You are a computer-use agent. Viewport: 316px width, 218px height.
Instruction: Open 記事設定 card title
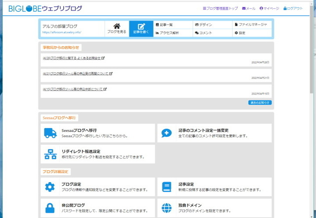coord(186,184)
